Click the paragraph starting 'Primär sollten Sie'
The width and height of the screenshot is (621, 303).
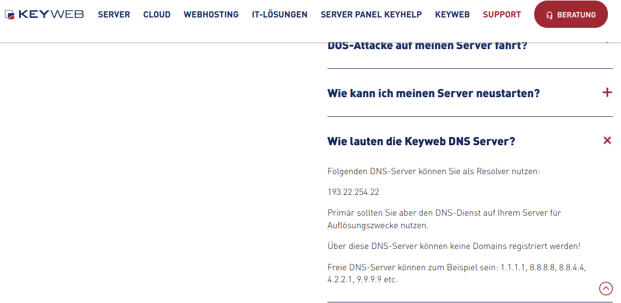coord(437,218)
